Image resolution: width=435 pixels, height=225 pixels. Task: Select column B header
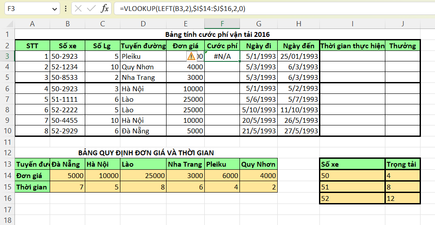(x=67, y=24)
